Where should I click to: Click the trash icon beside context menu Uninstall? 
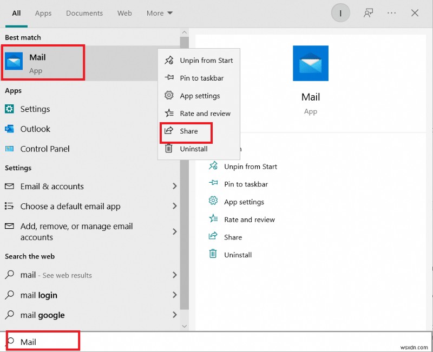tap(169, 148)
